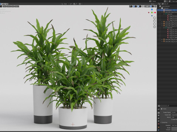The width and height of the screenshot is (177, 132).
Task: Open the overlays settings dropdown arrow
Action: point(140,6)
